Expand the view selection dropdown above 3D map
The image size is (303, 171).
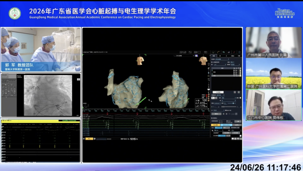(185, 56)
